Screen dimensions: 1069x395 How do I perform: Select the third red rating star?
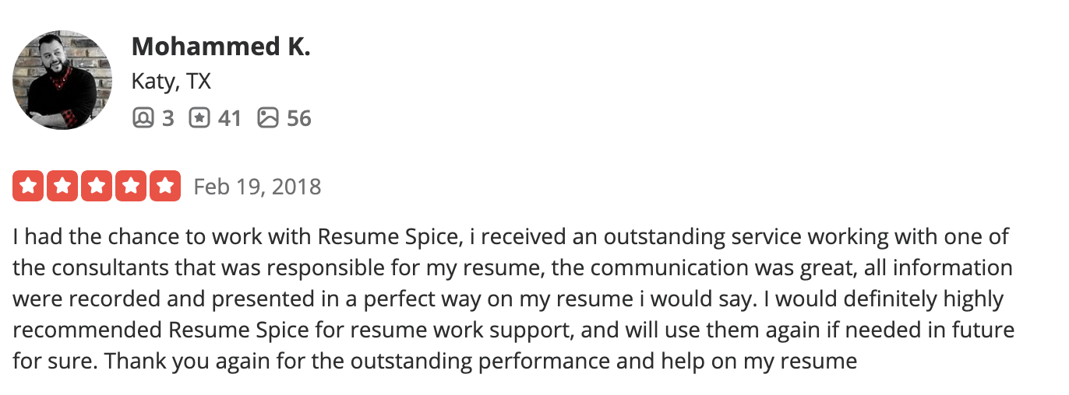tap(97, 187)
